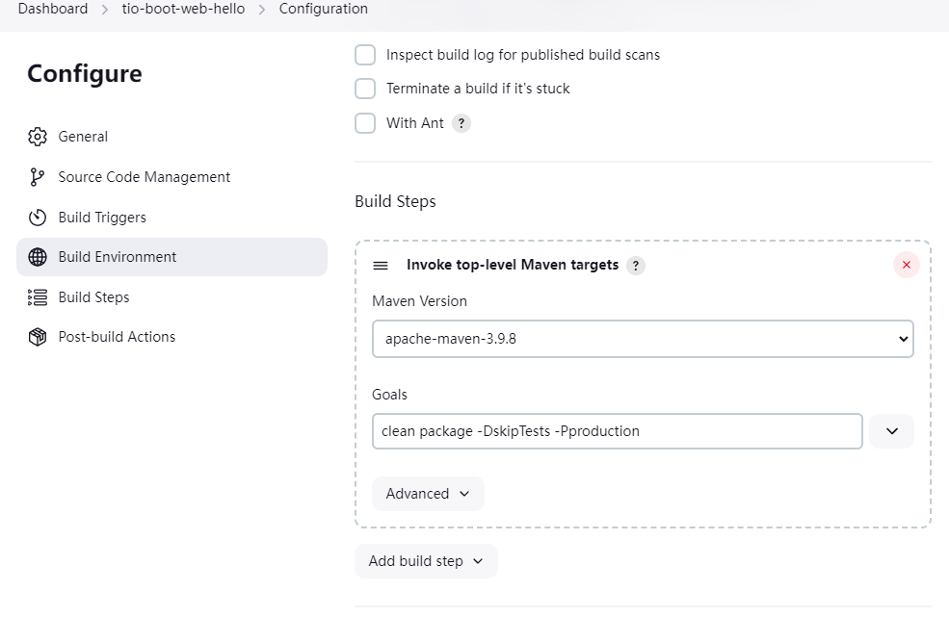This screenshot has height=617, width=949.
Task: Open the help icon beside With Ant
Action: 461,123
